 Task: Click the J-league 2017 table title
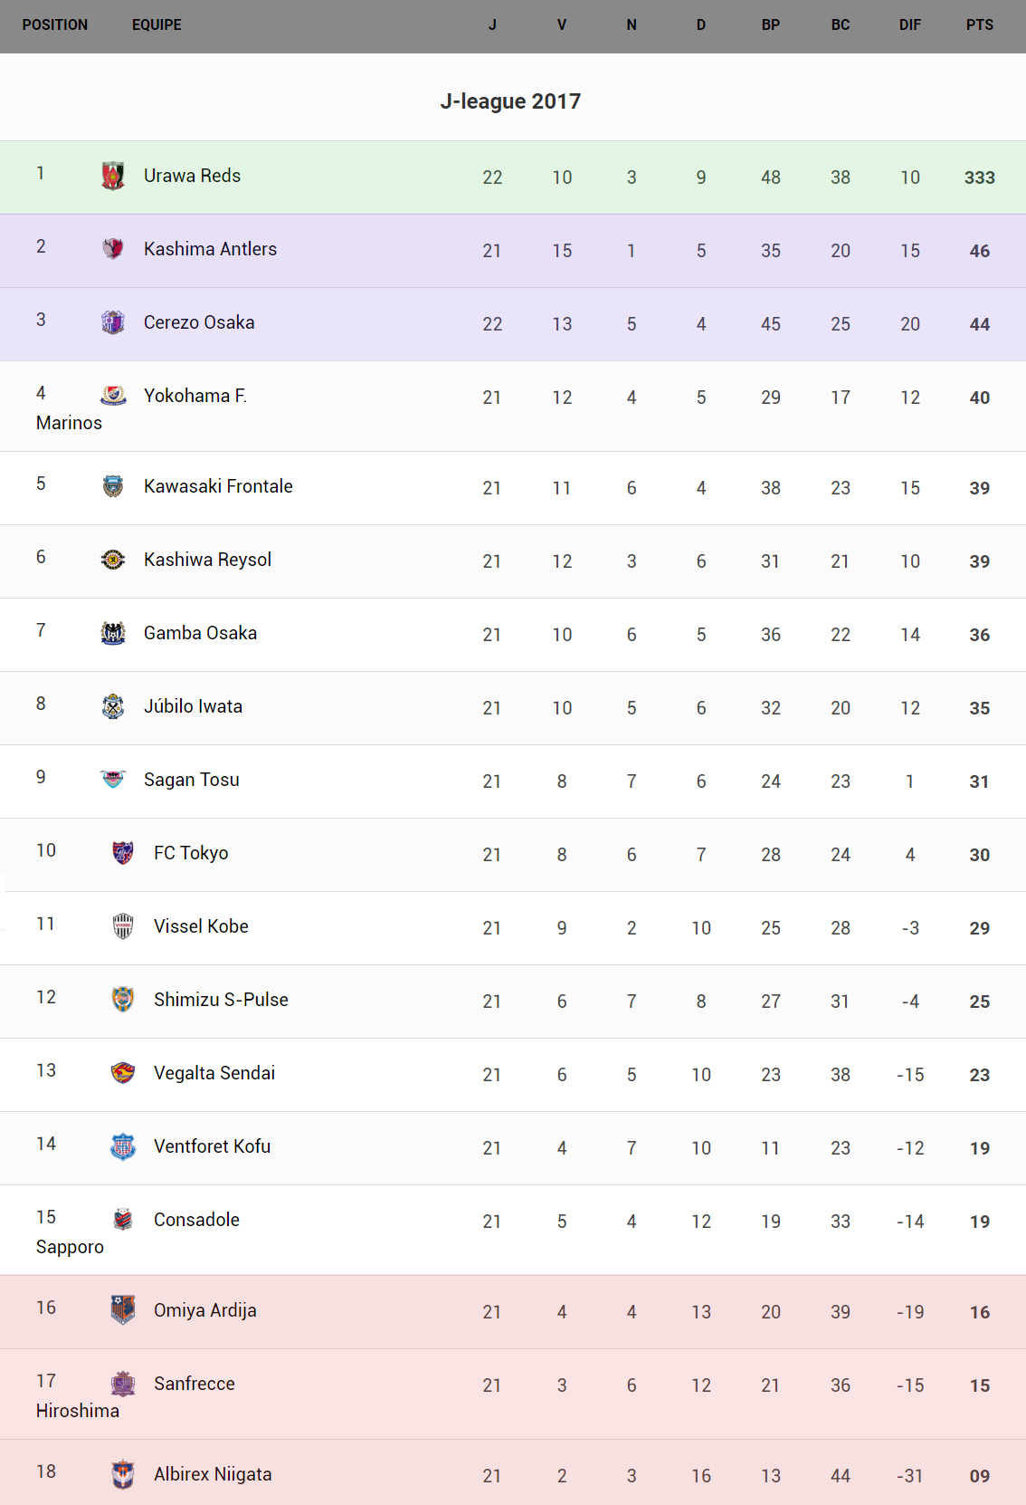510,101
